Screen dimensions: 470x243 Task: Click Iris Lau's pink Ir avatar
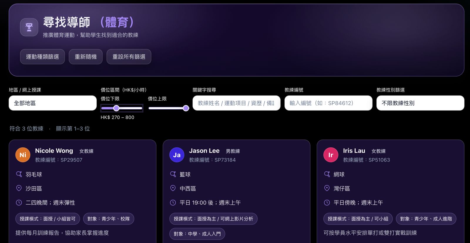click(331, 155)
